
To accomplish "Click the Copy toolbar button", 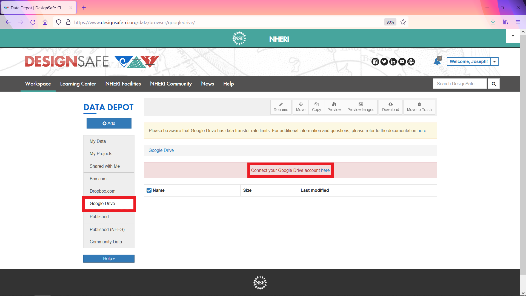I will tap(316, 107).
